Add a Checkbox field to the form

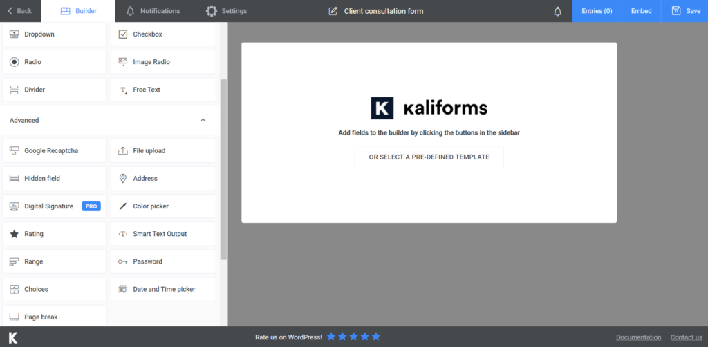tap(163, 34)
